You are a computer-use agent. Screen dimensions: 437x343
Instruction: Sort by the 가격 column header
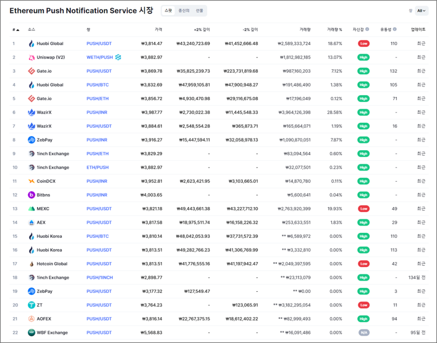coord(158,29)
